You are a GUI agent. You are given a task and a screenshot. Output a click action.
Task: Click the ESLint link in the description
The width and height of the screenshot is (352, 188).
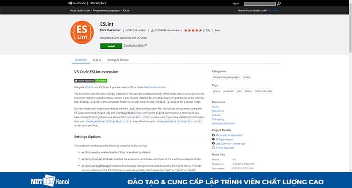[90, 87]
